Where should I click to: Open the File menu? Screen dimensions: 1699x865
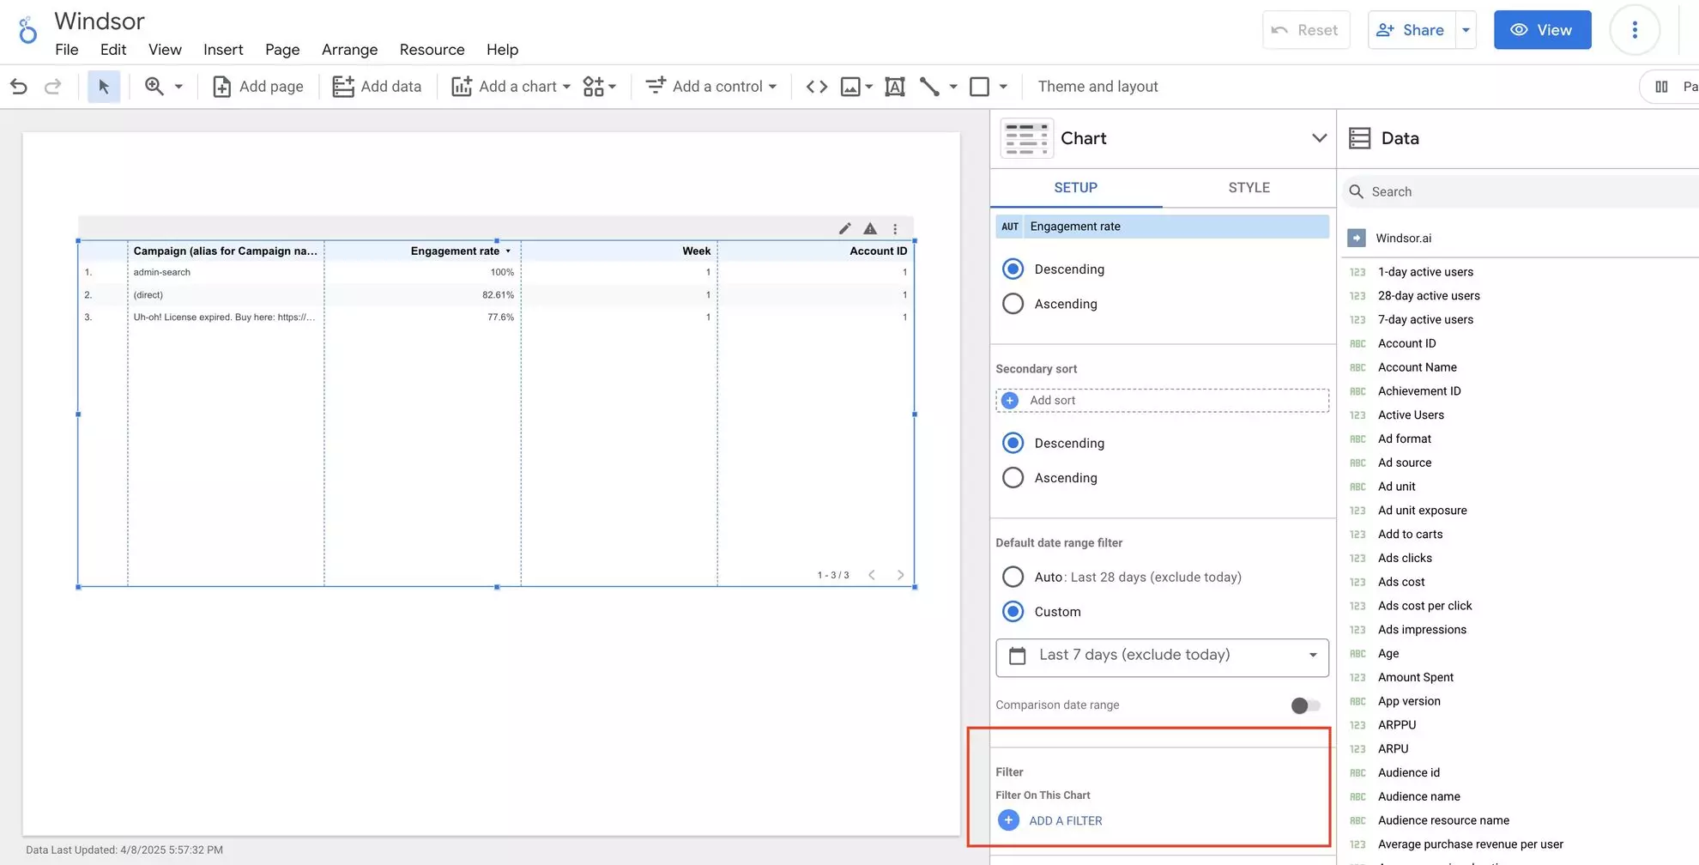coord(66,50)
